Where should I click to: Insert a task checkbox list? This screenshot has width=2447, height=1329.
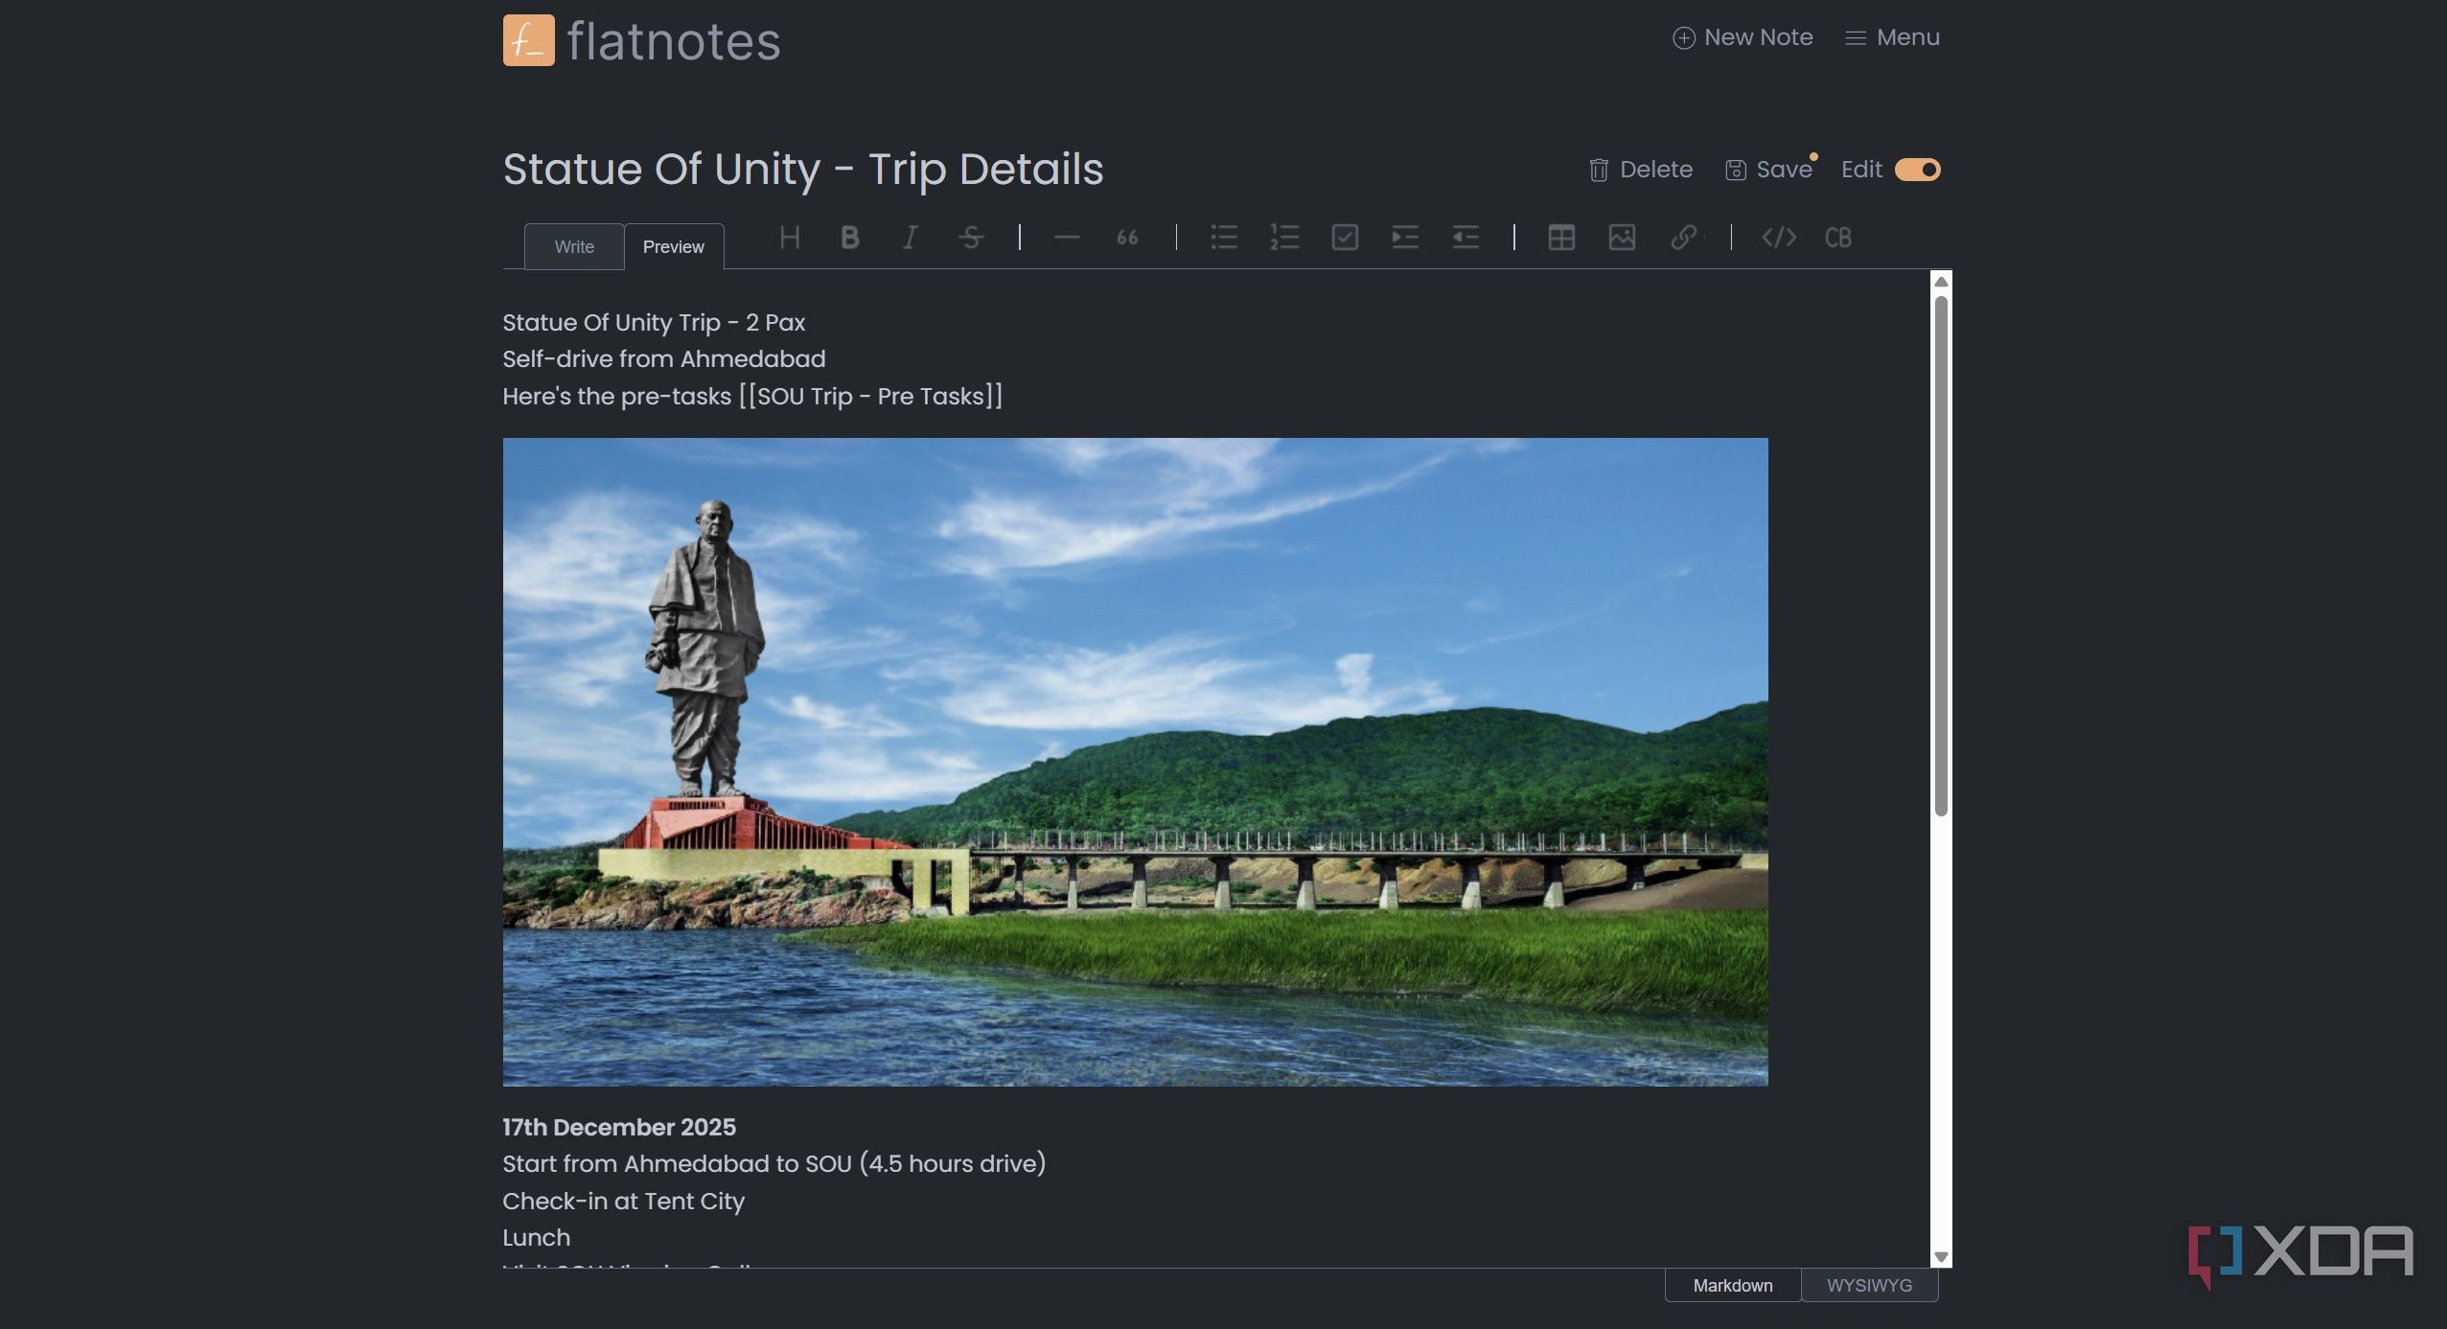pos(1344,238)
